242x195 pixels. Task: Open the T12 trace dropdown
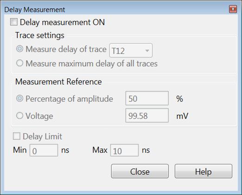click(x=131, y=50)
